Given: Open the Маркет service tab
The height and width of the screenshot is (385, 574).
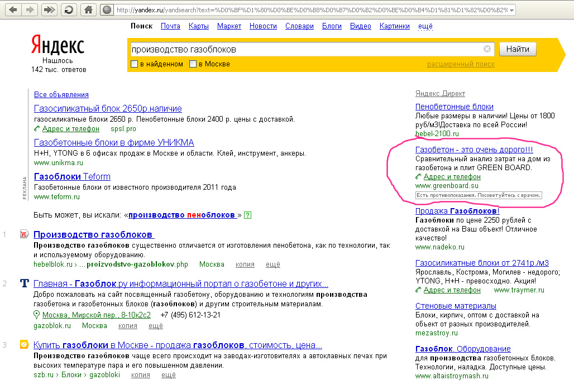Looking at the screenshot, I should (229, 26).
